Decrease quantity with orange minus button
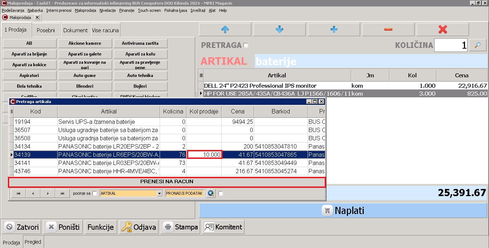This screenshot has height=248, width=489. 388,30
